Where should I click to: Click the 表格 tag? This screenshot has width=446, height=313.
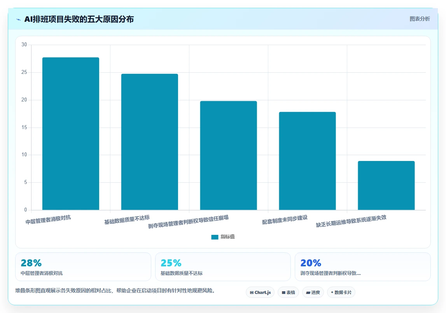click(288, 292)
